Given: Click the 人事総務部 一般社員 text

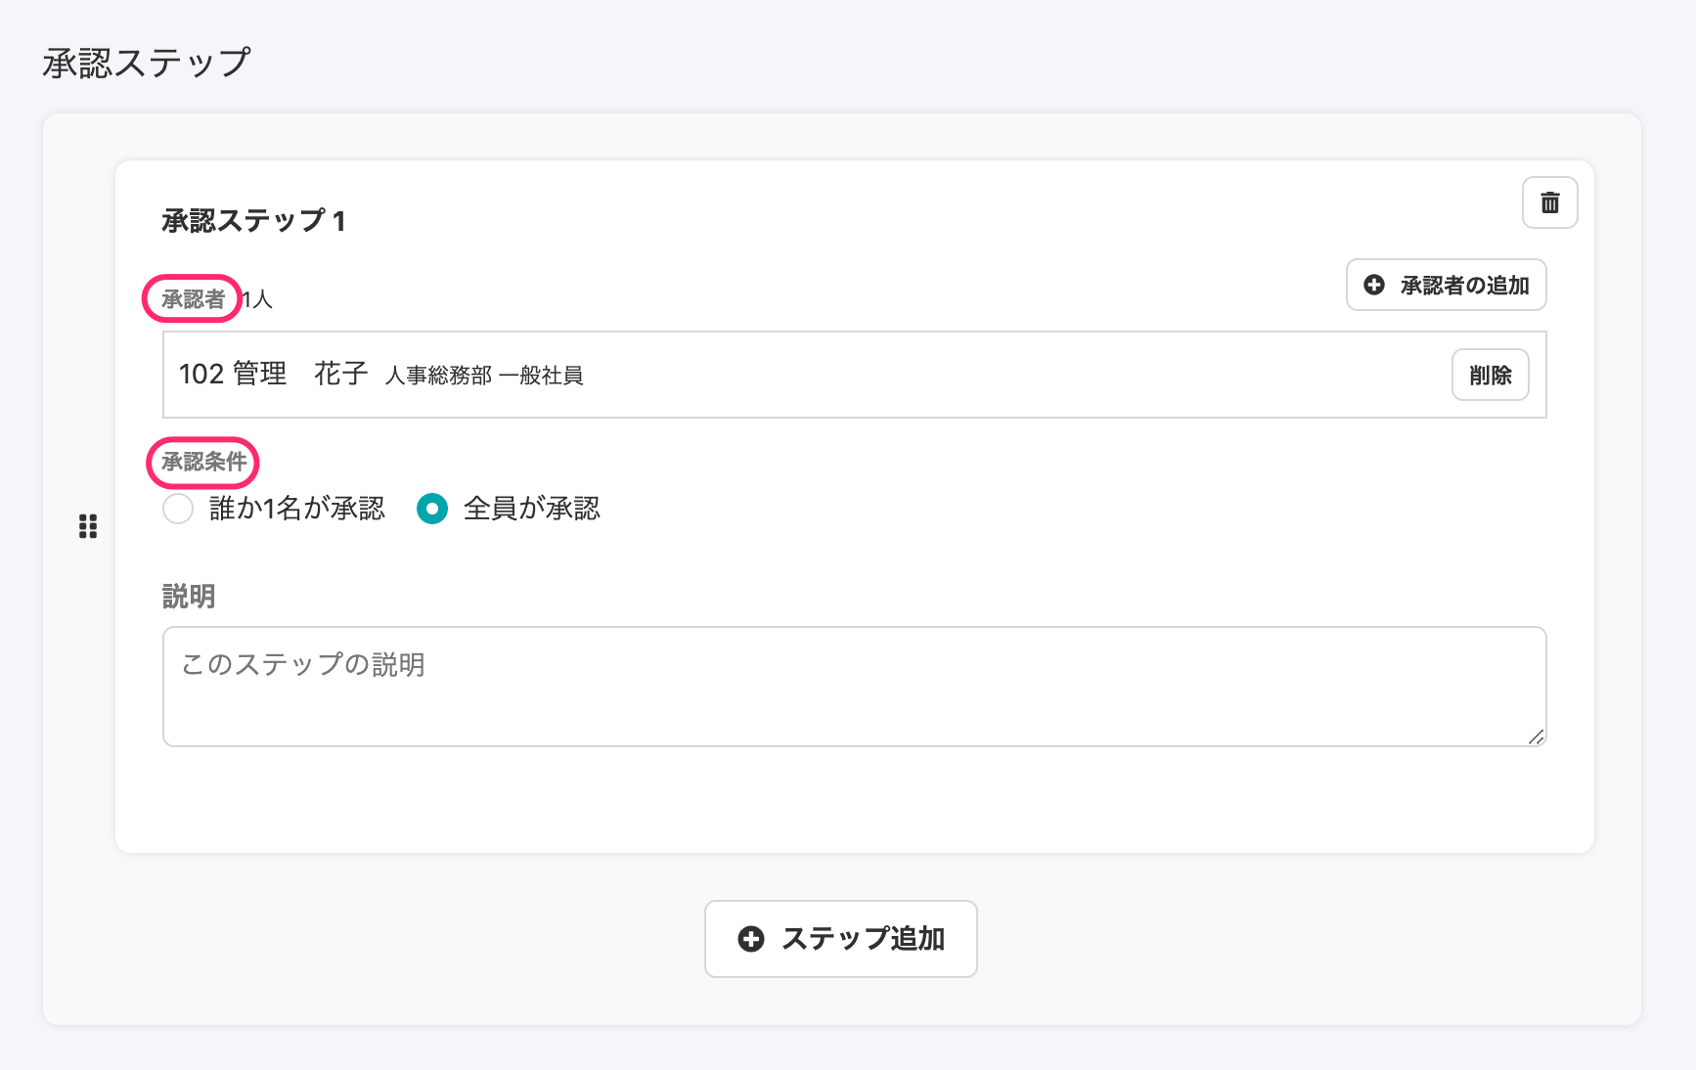Looking at the screenshot, I should [x=484, y=376].
